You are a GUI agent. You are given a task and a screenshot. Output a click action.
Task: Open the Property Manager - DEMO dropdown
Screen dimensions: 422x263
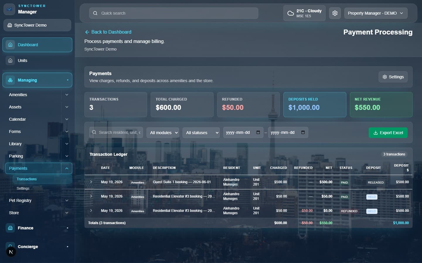376,13
